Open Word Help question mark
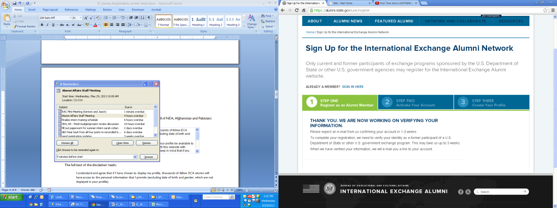557x208 pixels. (275, 9)
